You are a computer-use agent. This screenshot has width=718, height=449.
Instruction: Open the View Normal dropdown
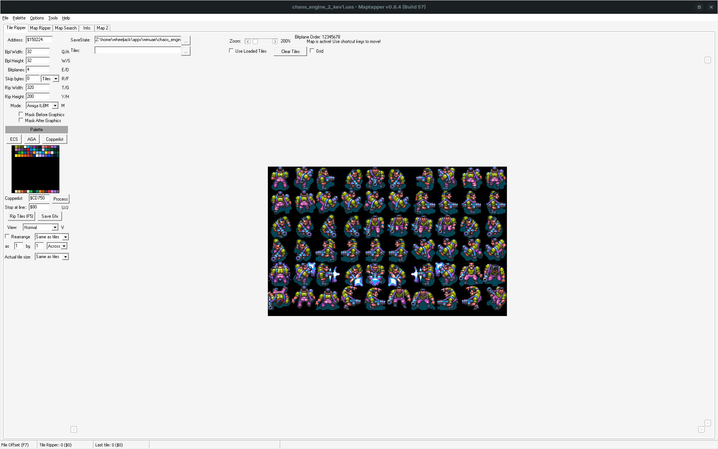pyautogui.click(x=55, y=227)
